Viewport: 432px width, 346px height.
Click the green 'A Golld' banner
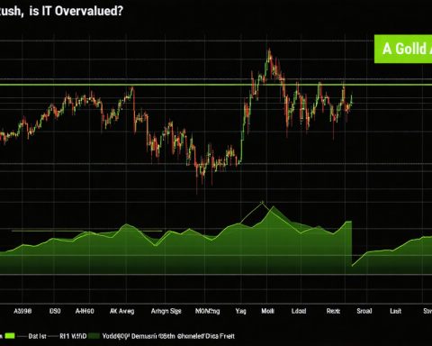click(x=403, y=49)
